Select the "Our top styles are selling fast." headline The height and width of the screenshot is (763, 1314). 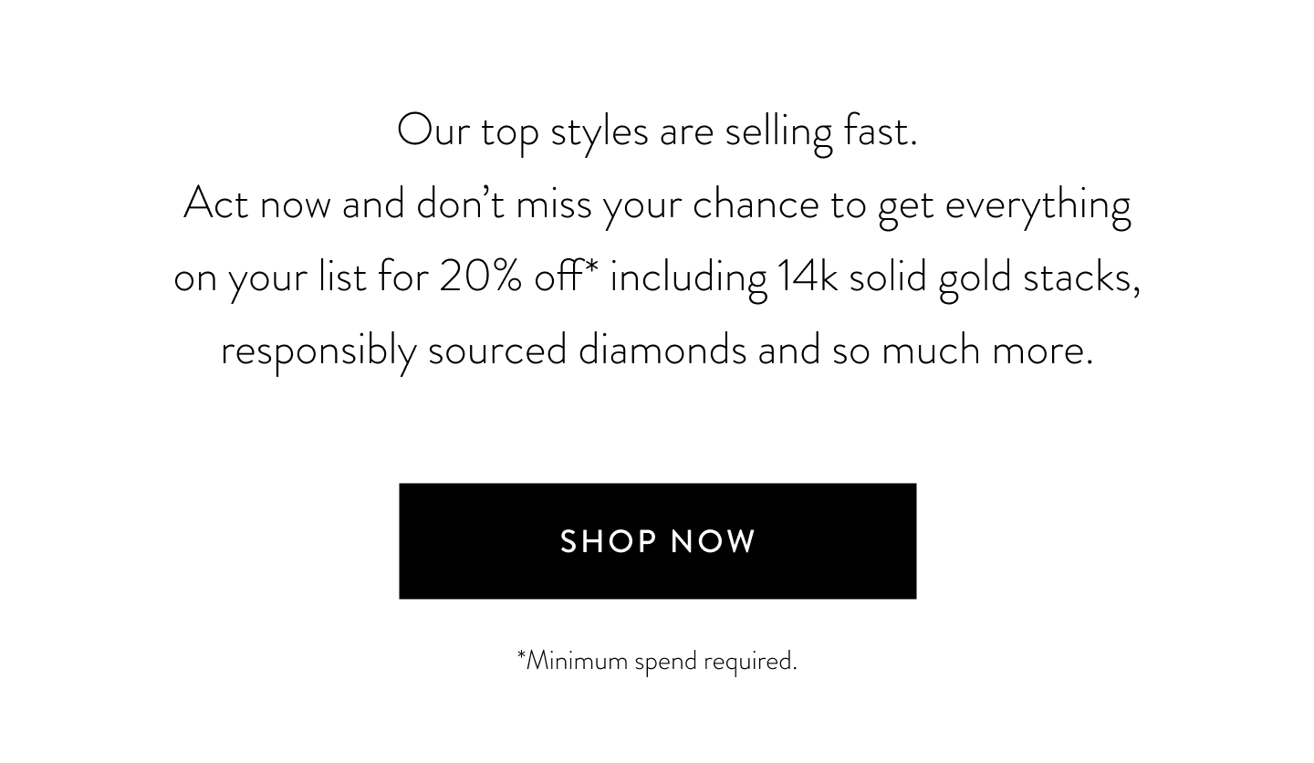[657, 132]
